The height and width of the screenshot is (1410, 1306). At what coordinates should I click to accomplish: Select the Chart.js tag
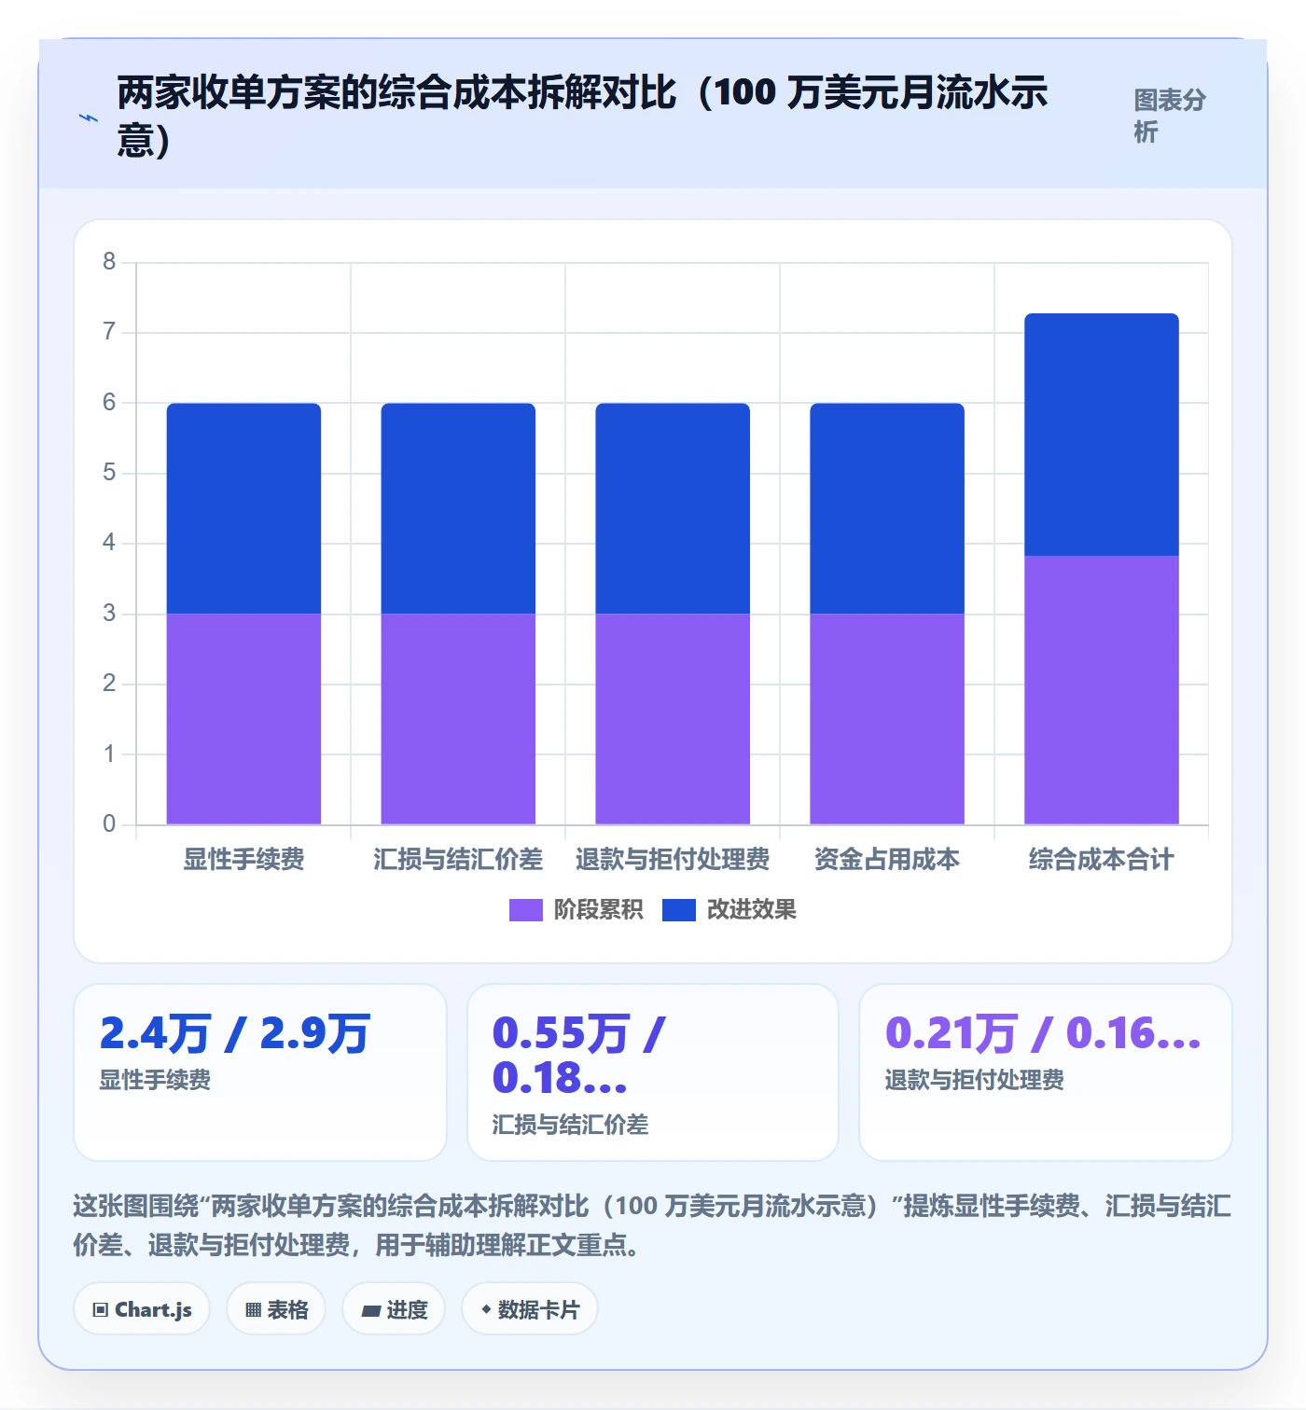[x=142, y=1309]
